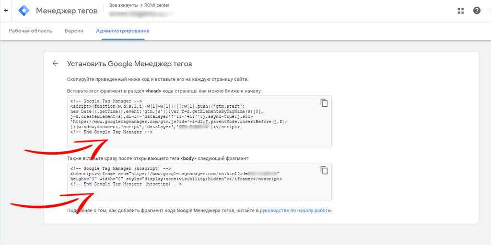Copy the head code snippet
Image resolution: width=491 pixels, height=245 pixels.
[324, 103]
